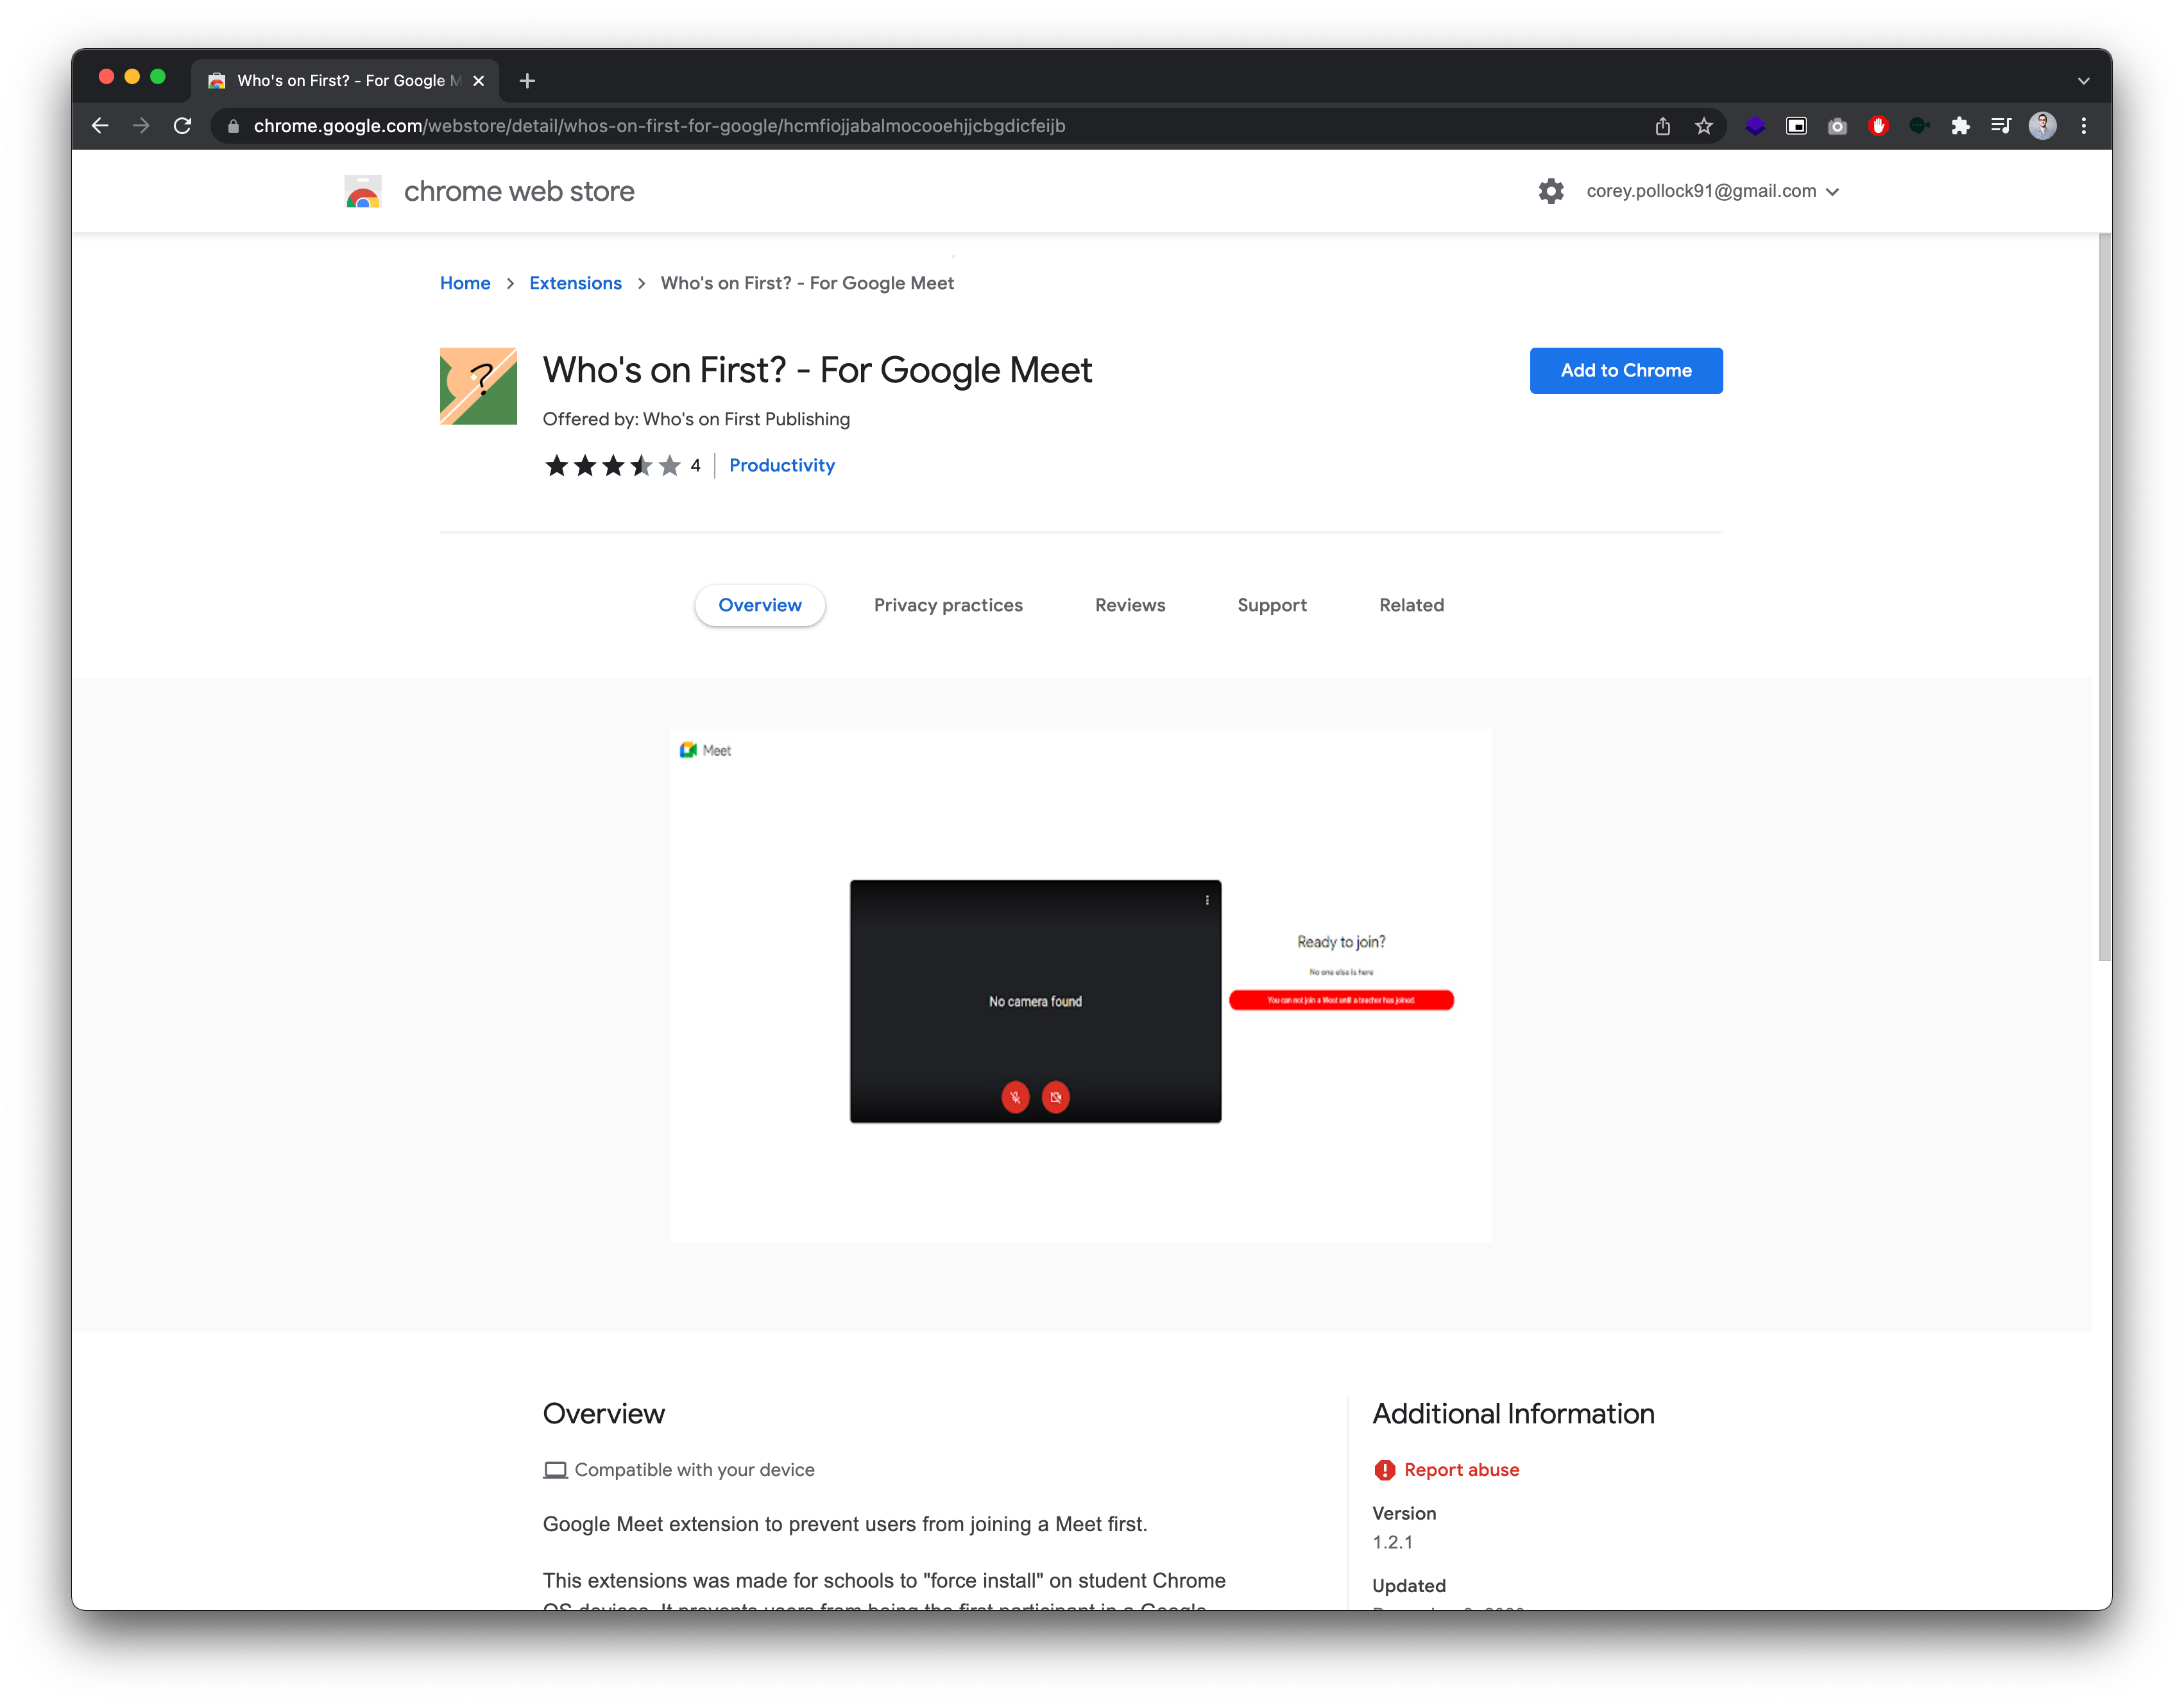The height and width of the screenshot is (1705, 2184).
Task: Click the Chrome Web Store logo
Action: (x=363, y=191)
